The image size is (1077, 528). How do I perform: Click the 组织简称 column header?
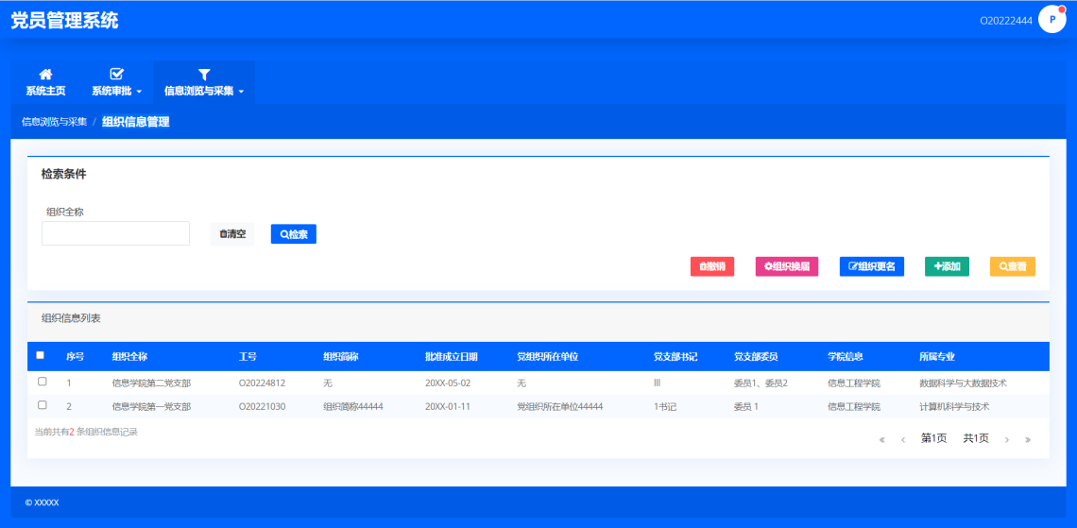(341, 356)
